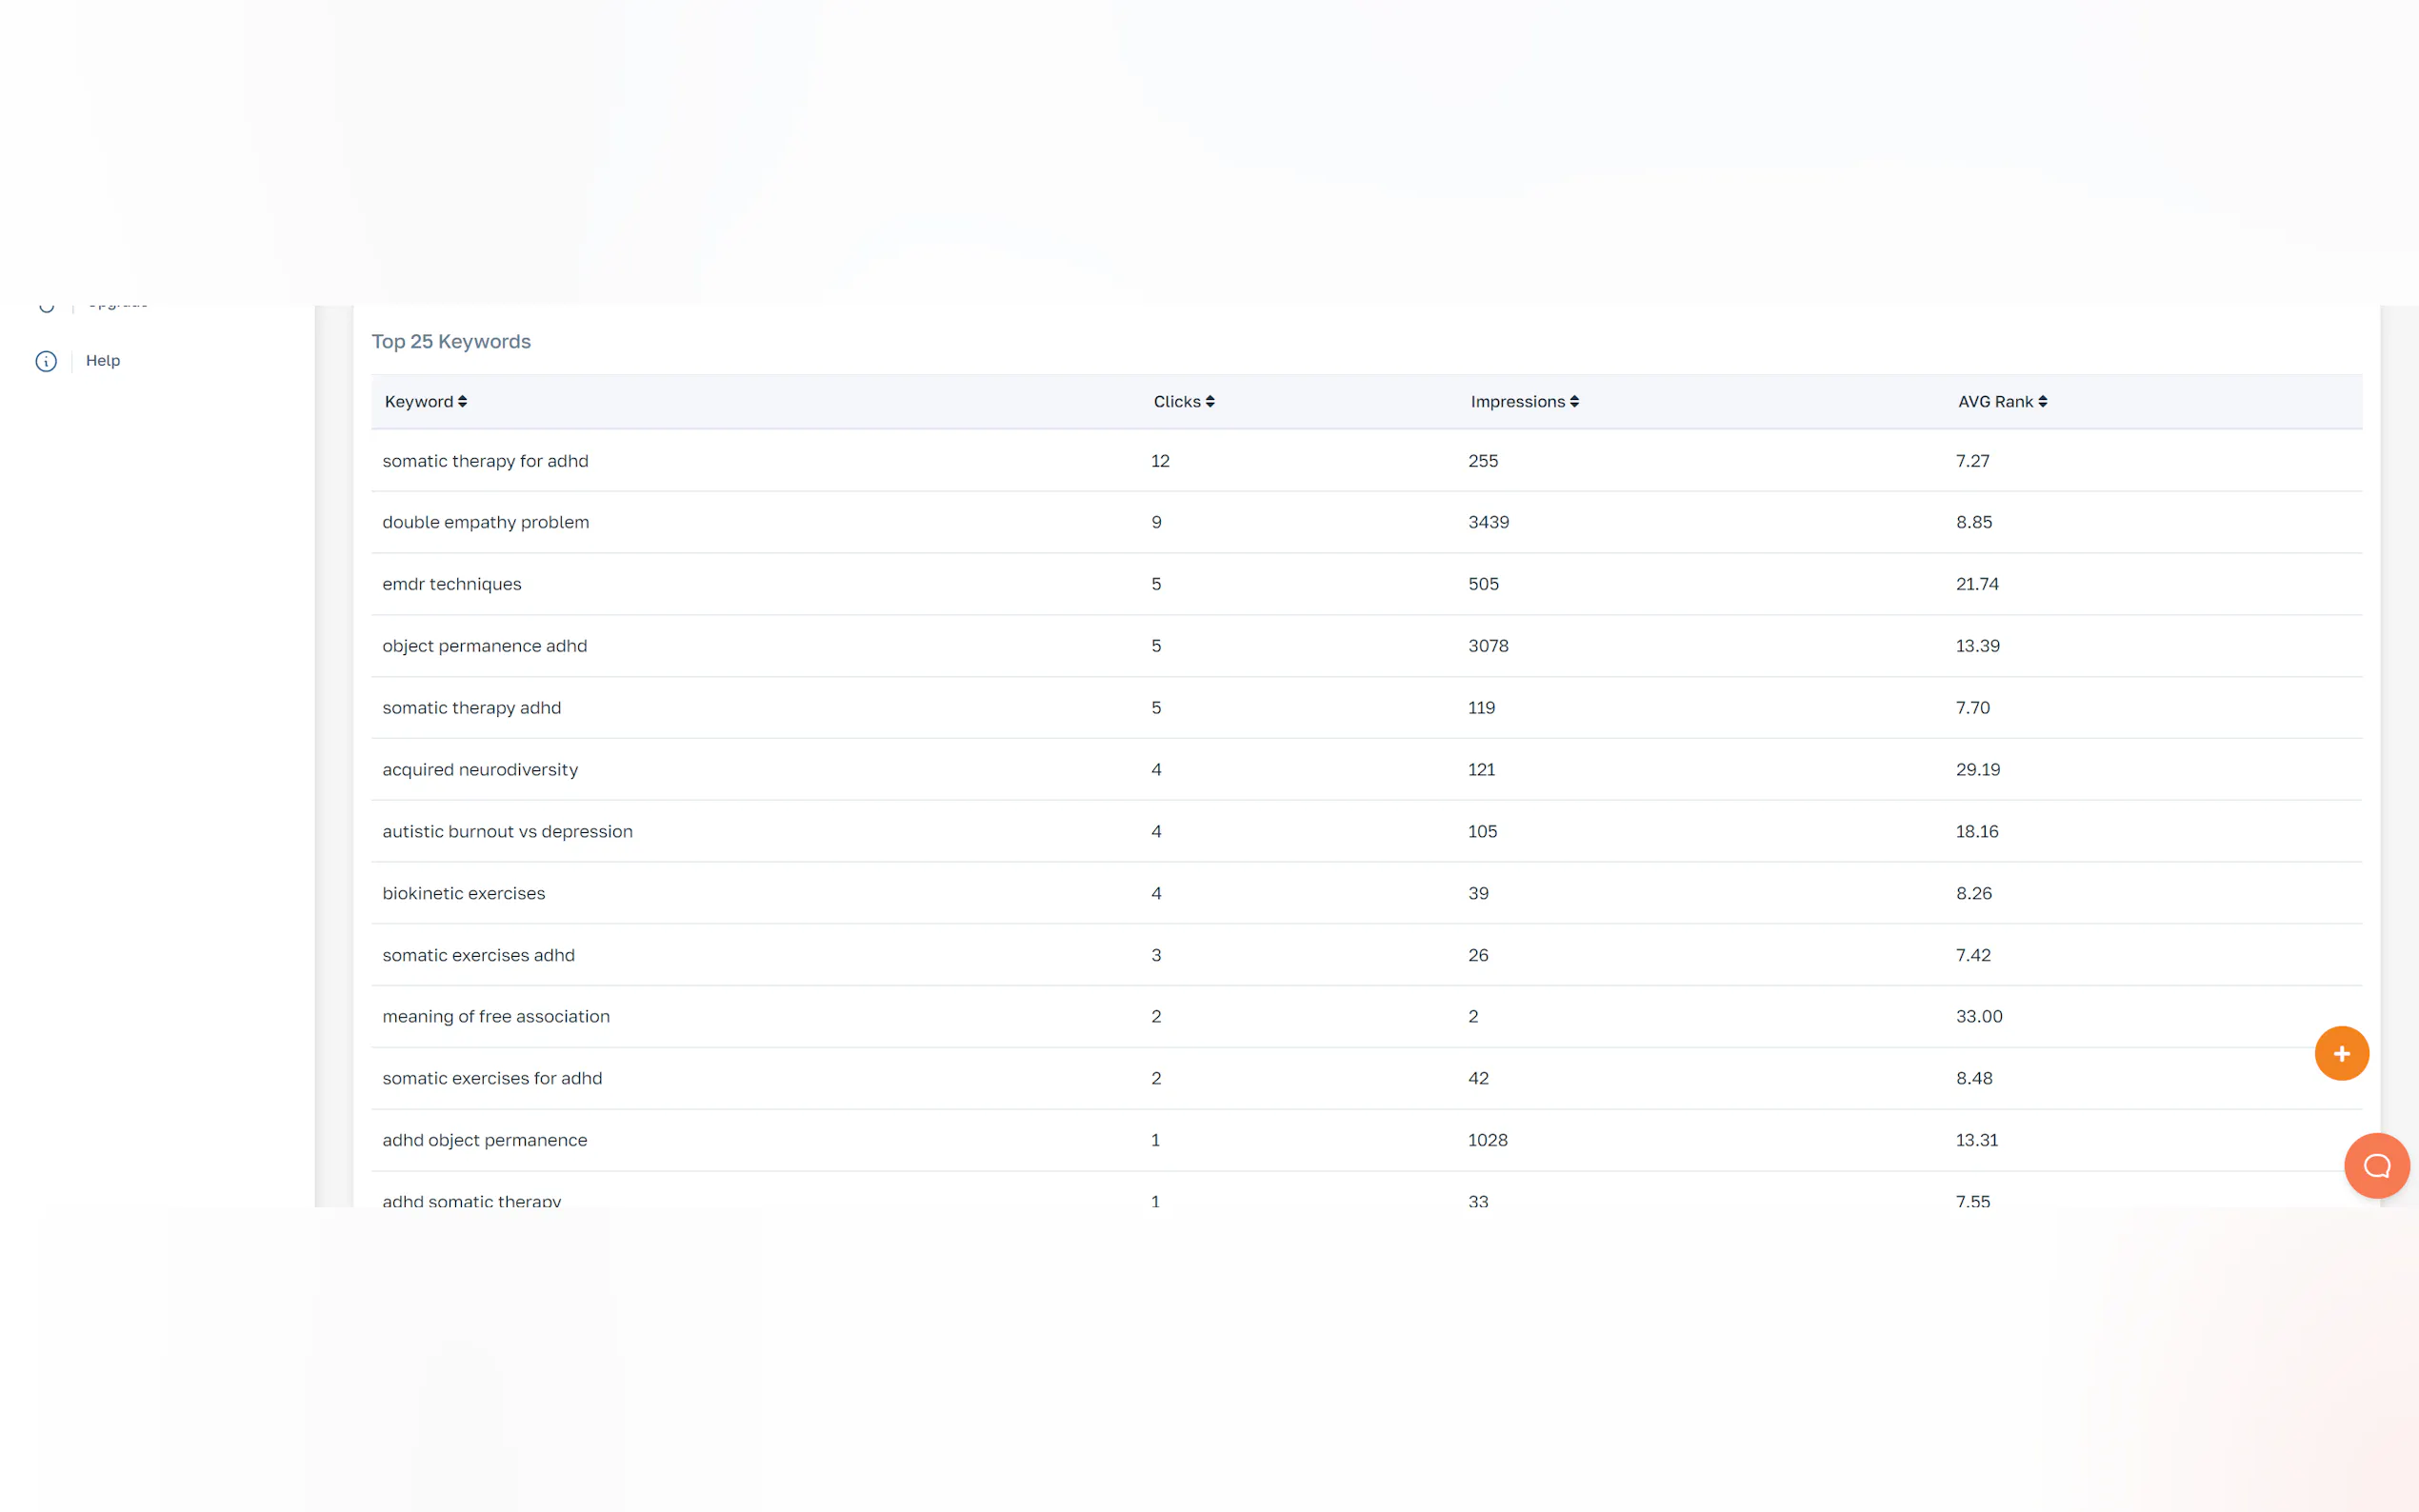Click the 'emdr techniques' keyword
The width and height of the screenshot is (2419, 1512).
(x=451, y=584)
